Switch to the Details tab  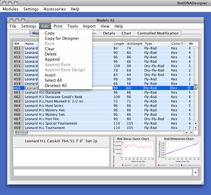tap(109, 33)
